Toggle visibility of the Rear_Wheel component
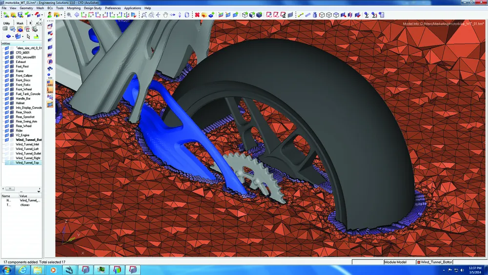 coord(7,126)
